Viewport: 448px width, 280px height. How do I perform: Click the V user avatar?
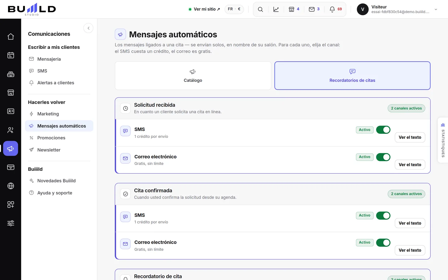click(x=363, y=9)
